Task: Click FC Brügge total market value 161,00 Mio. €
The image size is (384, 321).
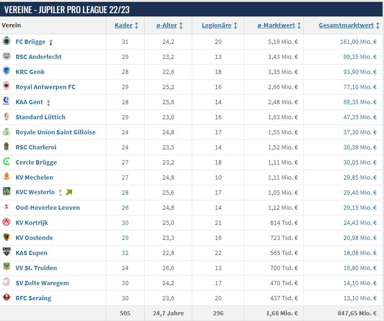Action: click(358, 41)
